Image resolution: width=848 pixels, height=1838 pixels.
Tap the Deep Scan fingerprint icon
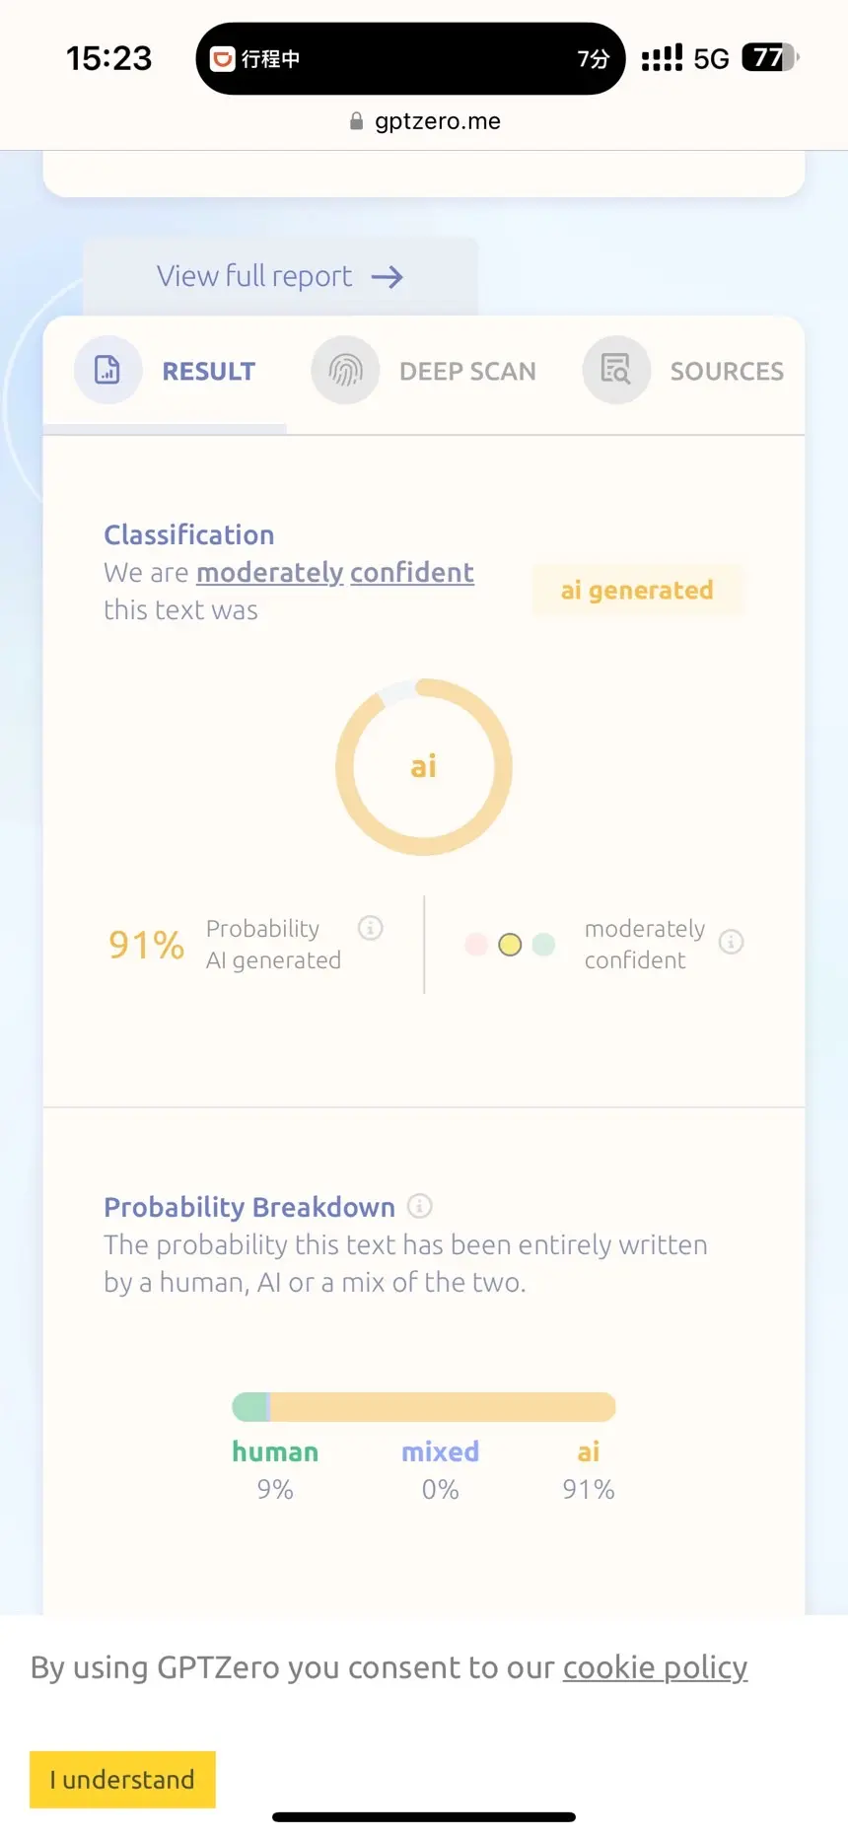tap(345, 370)
